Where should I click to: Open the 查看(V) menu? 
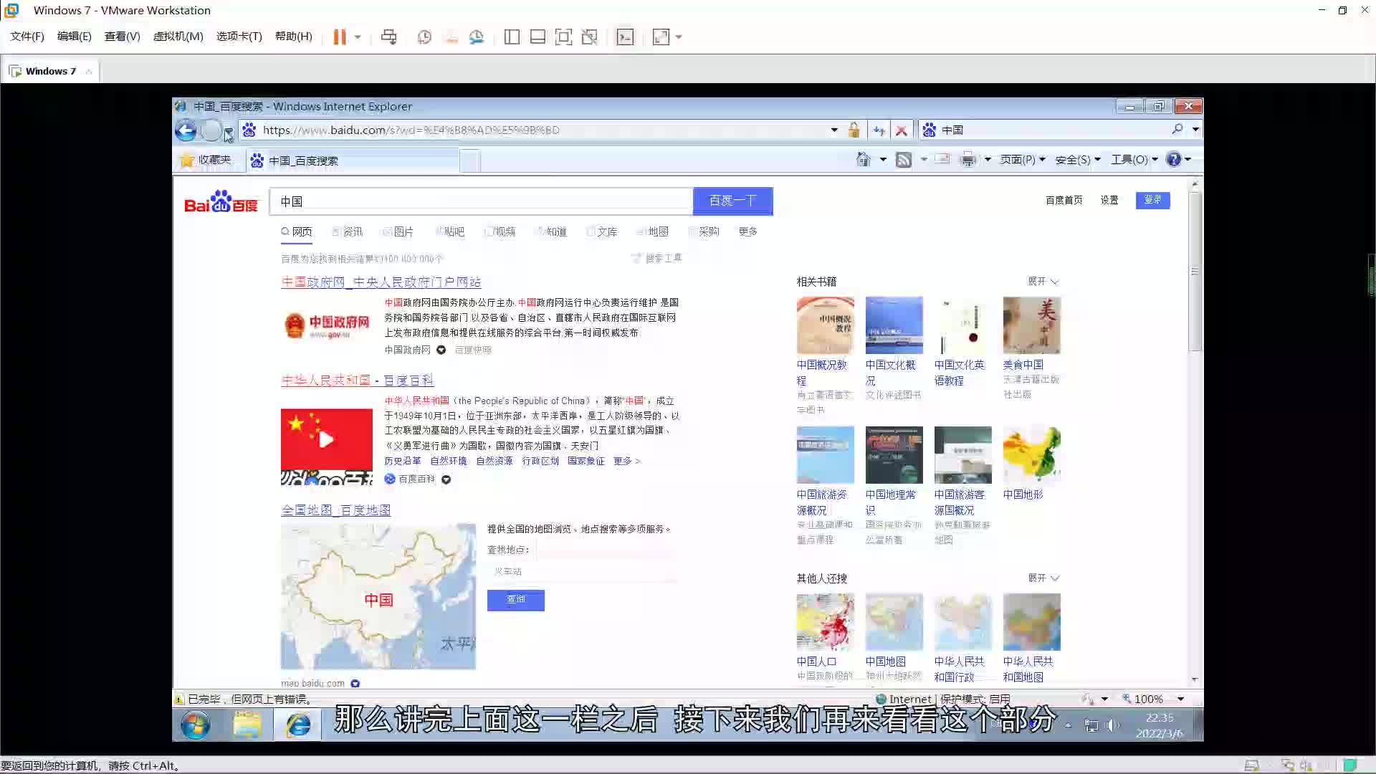pyautogui.click(x=123, y=37)
